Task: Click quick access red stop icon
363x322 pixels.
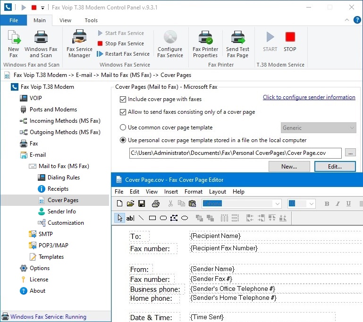Action: click(x=34, y=8)
